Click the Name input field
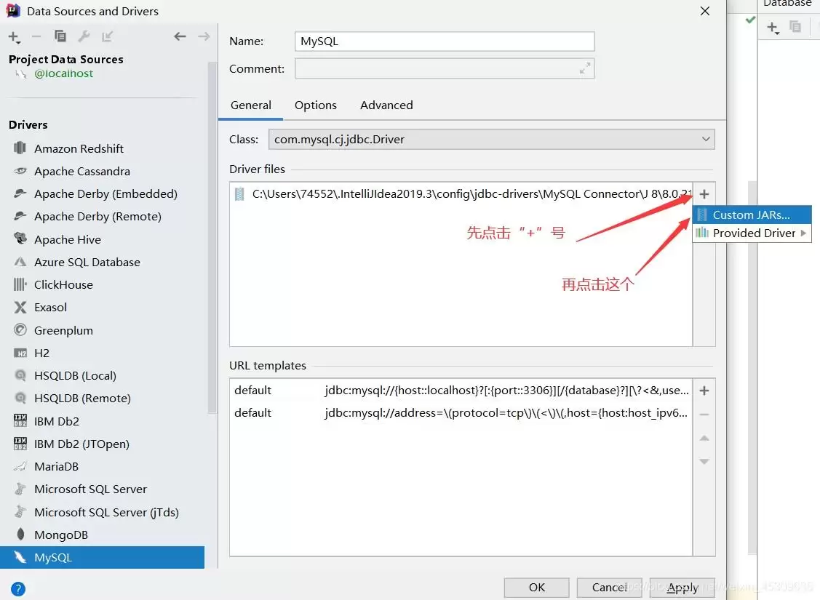820x600 pixels. coord(445,41)
